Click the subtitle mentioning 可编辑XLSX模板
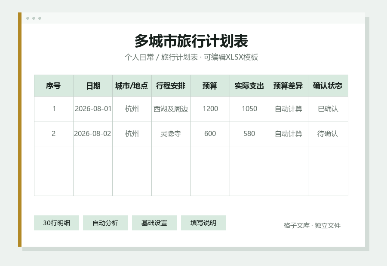The width and height of the screenshot is (387, 266). (x=191, y=57)
